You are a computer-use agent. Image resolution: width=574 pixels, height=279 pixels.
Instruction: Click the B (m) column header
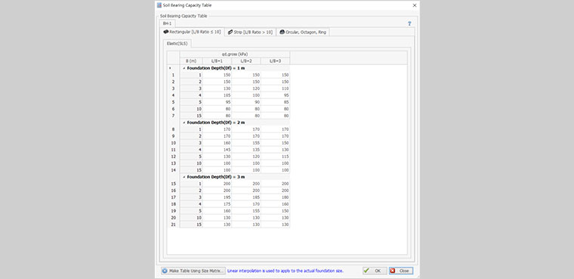click(x=191, y=61)
